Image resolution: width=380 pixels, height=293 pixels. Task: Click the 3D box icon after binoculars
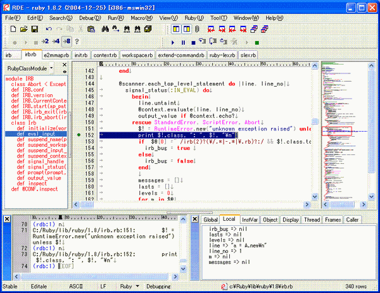pyautogui.click(x=148, y=29)
